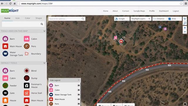Toggle Water Storage Tank visibility in legend
This screenshot has height=106, width=188.
tap(79, 95)
